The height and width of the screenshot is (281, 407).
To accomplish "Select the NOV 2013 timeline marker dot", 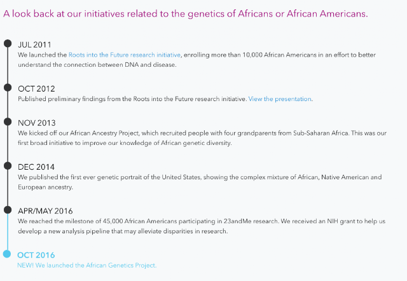I will coord(8,122).
